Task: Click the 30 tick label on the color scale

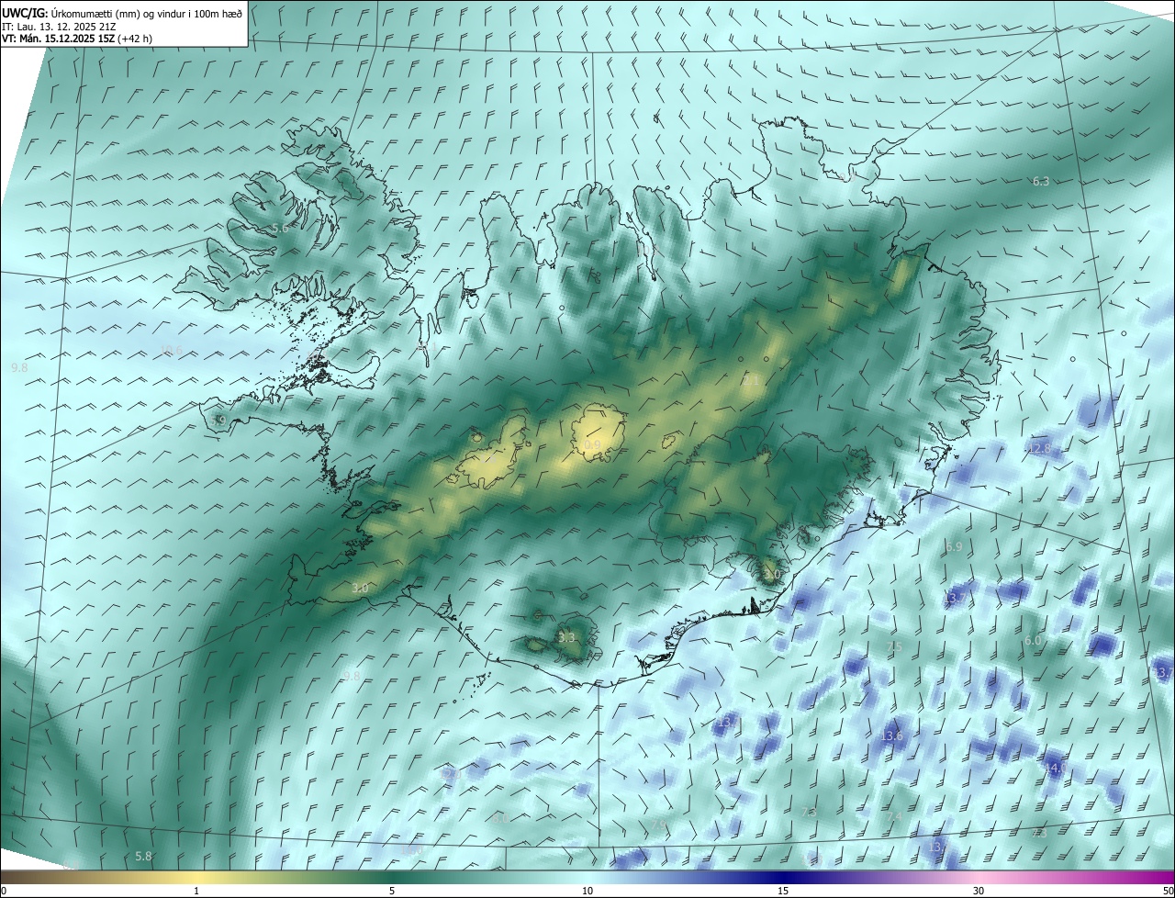Action: pos(979,891)
